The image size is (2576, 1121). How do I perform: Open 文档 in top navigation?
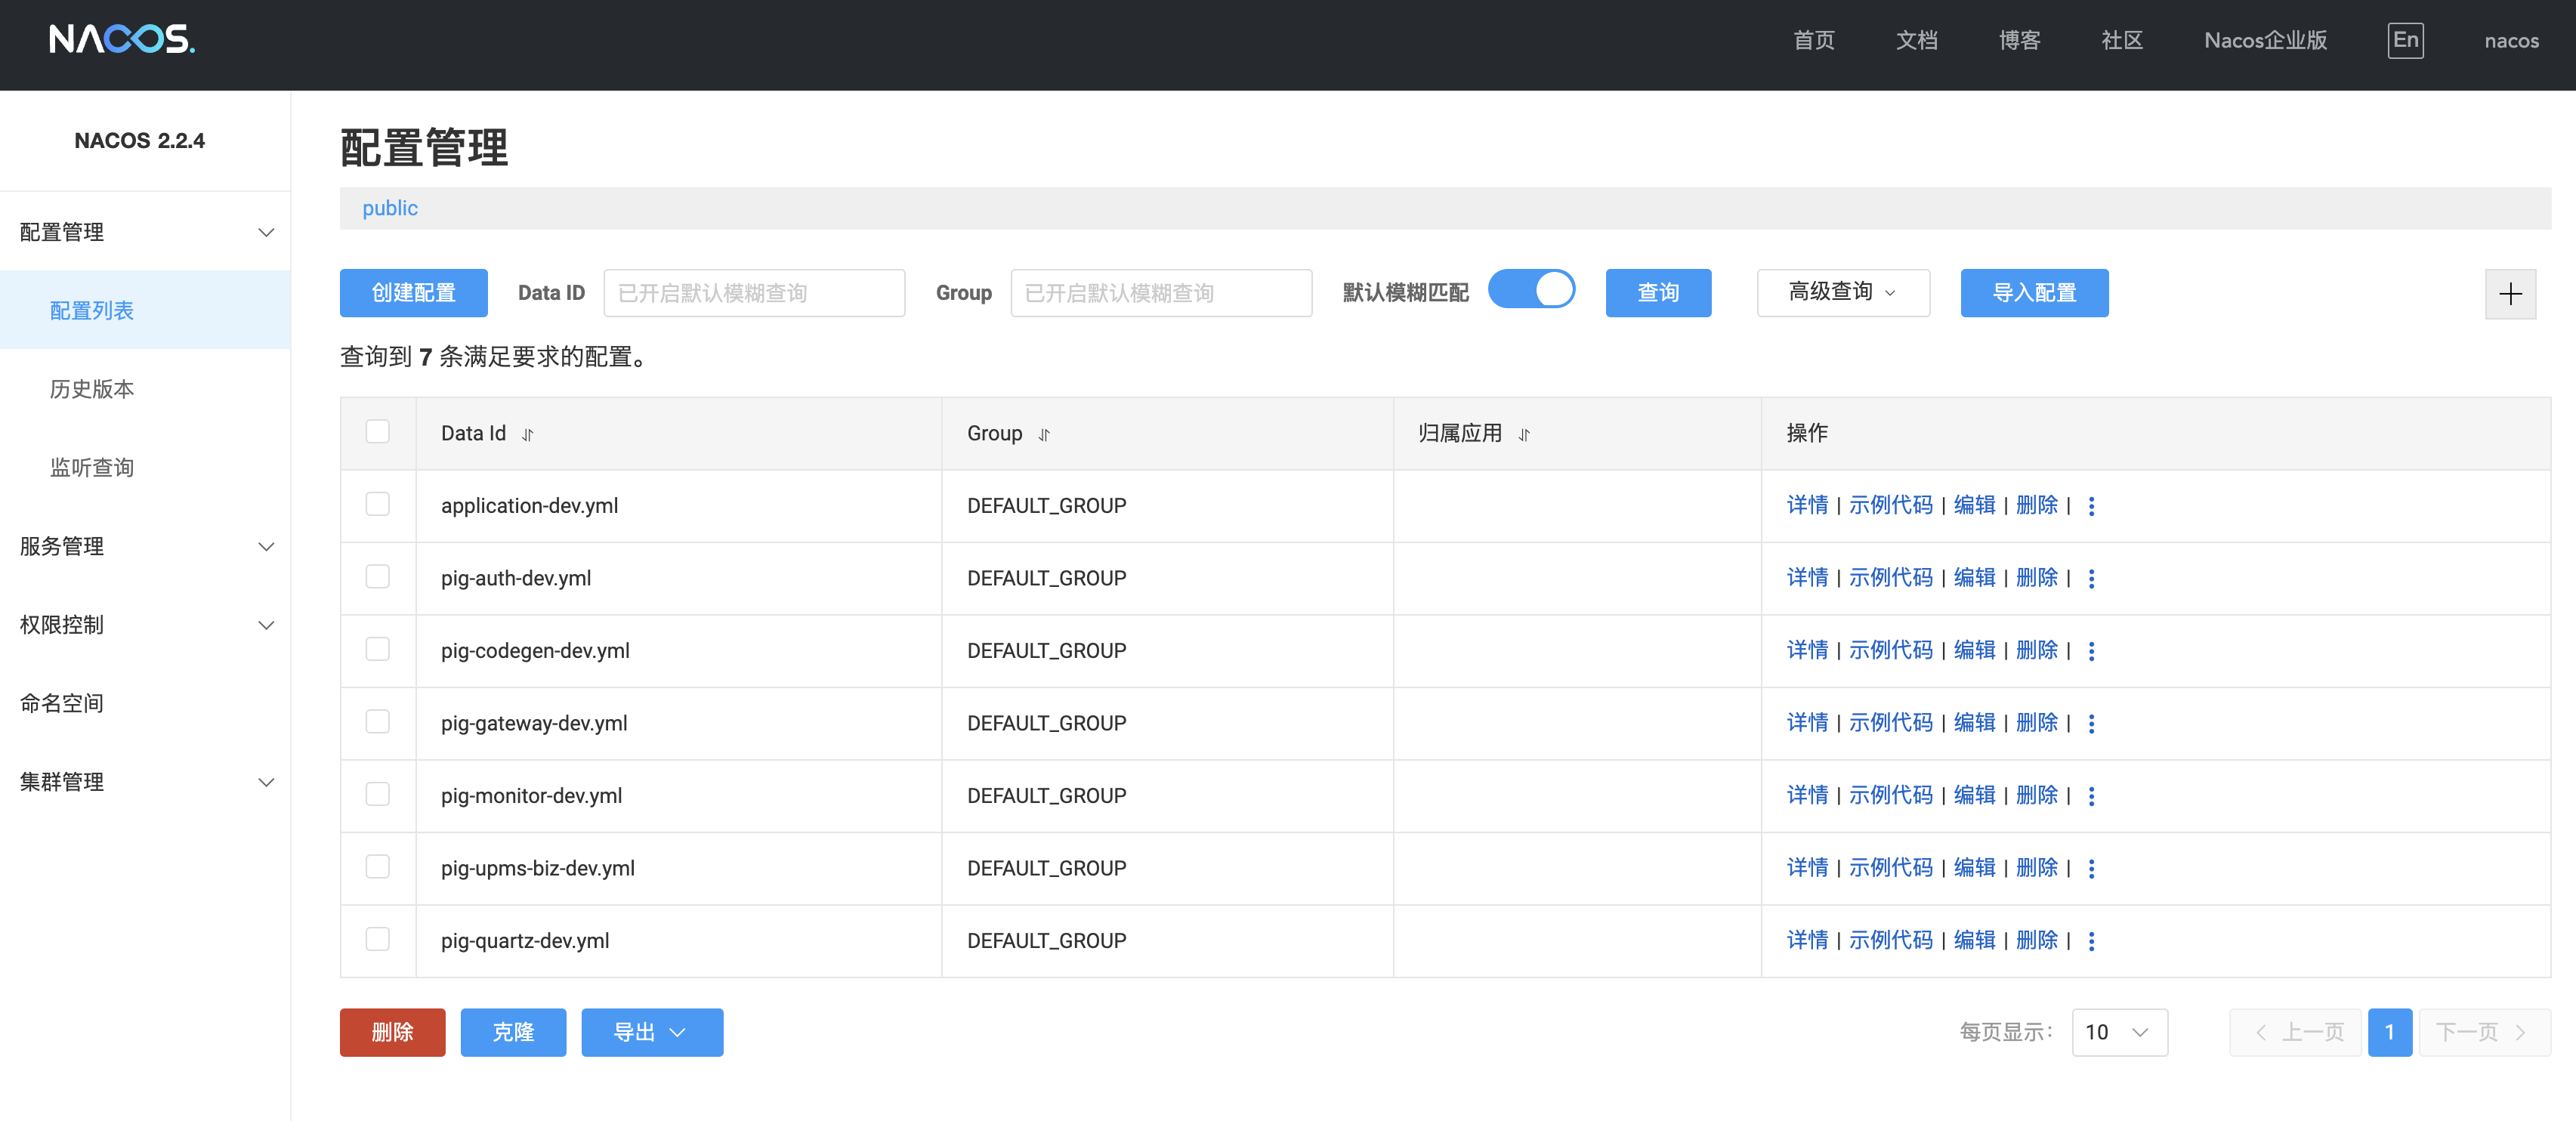(x=1916, y=41)
